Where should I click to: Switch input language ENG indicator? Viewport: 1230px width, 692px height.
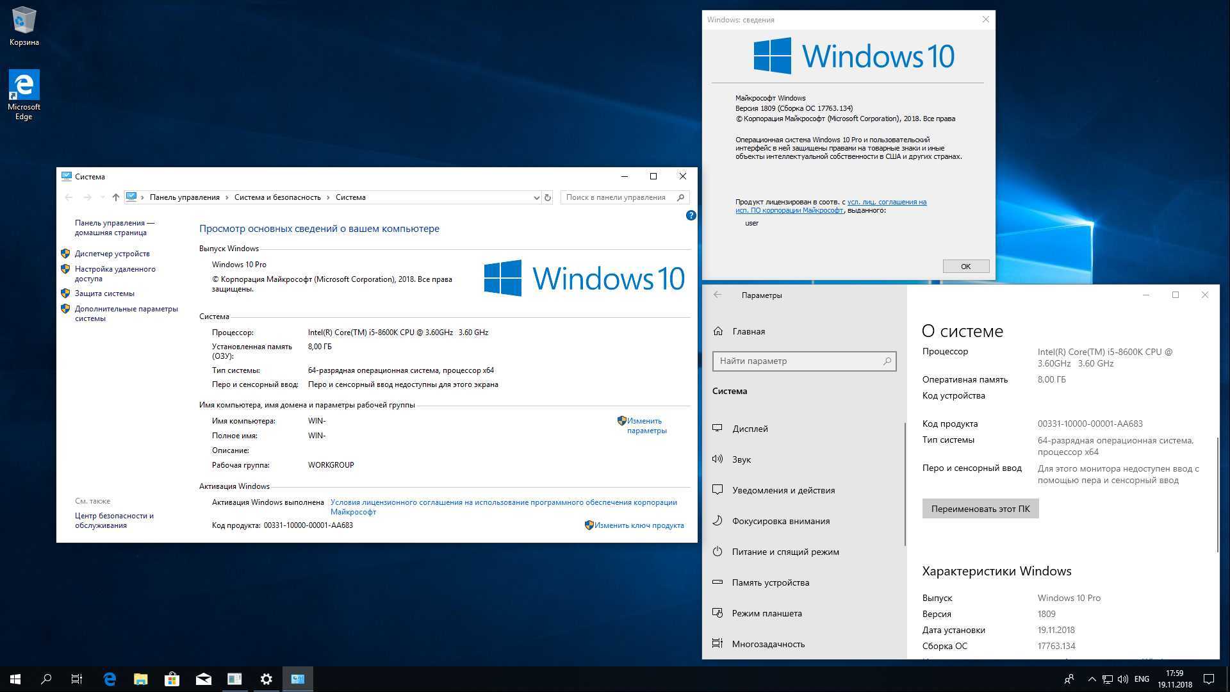[1142, 679]
